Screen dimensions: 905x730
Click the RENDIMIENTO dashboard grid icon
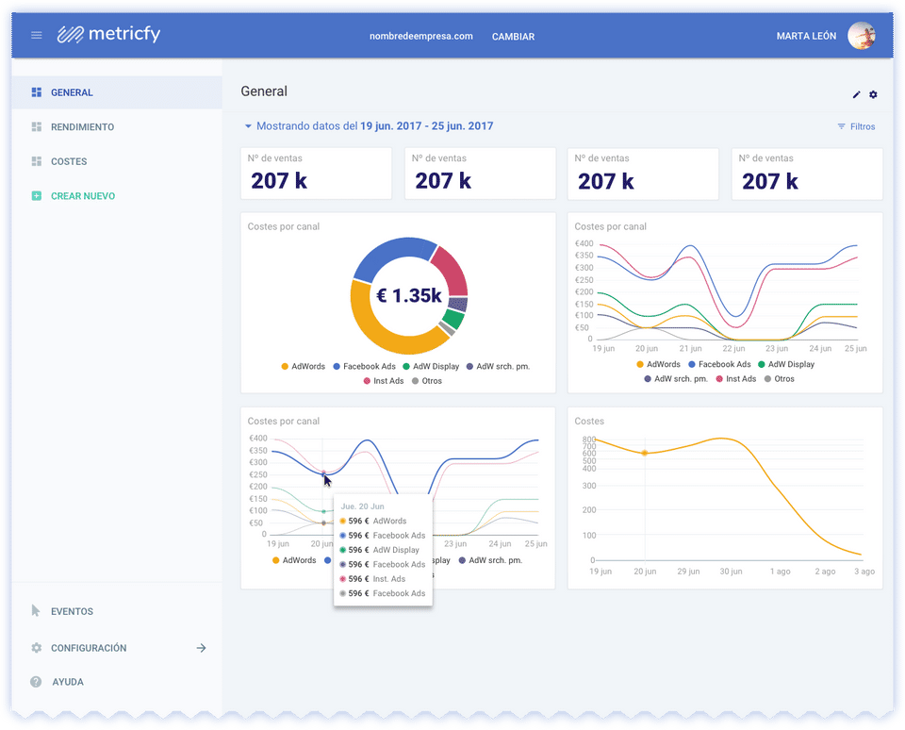coord(37,126)
